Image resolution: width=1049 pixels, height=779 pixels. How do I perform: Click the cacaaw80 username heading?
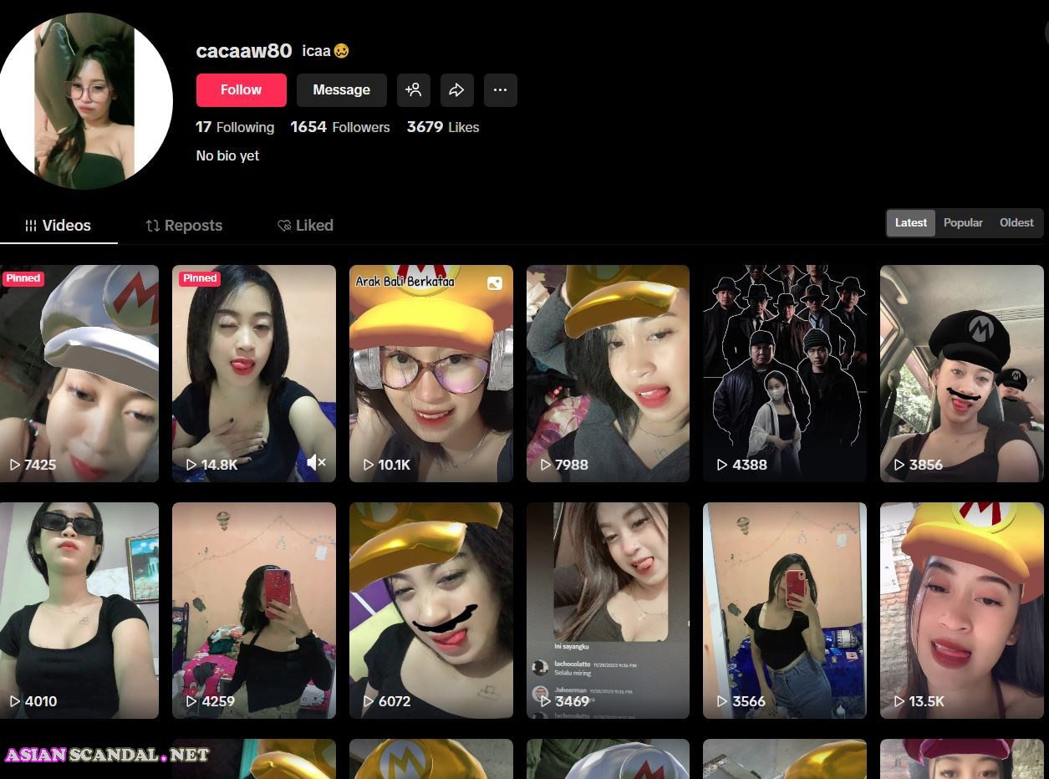(244, 51)
